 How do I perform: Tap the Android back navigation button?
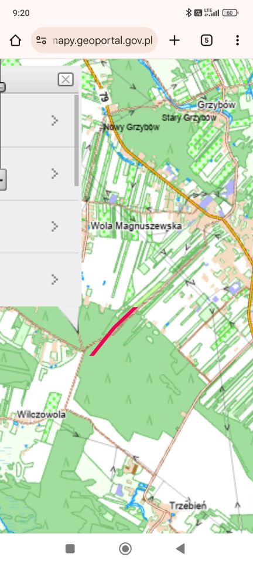[180, 549]
